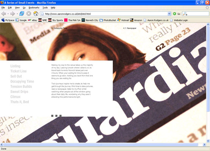Click the horizontal scrollbar right arrow
The image size is (210, 151).
tap(204, 145)
